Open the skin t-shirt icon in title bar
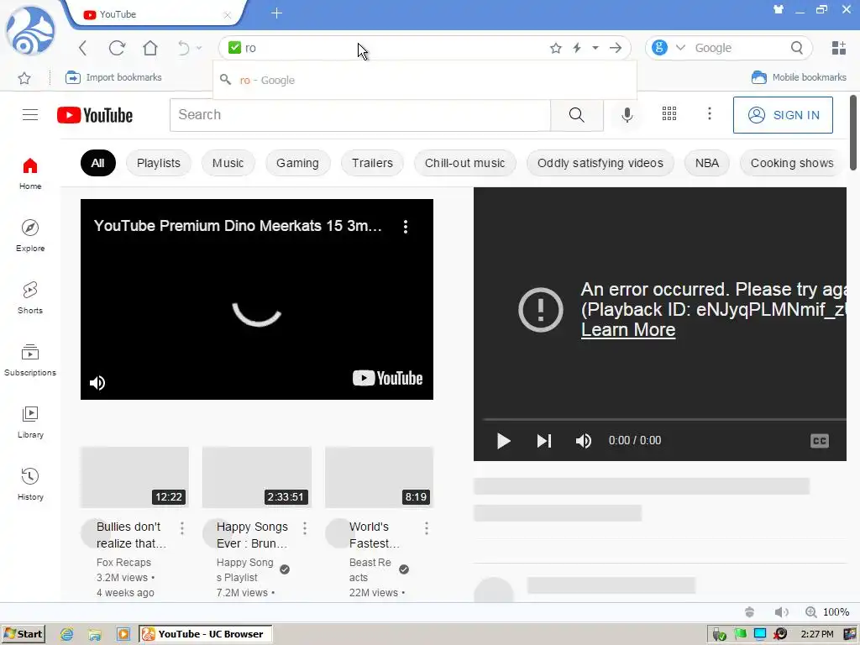860x645 pixels. 779,9
